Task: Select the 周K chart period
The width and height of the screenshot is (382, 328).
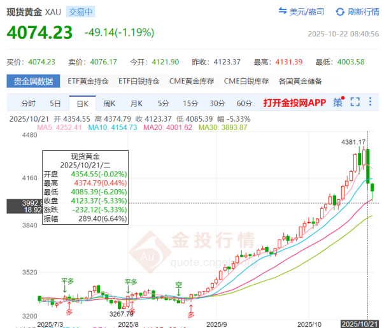Action: pyautogui.click(x=109, y=103)
